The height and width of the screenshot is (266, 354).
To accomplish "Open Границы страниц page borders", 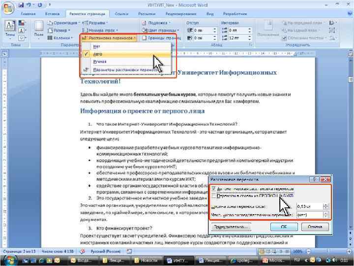I will (x=161, y=38).
